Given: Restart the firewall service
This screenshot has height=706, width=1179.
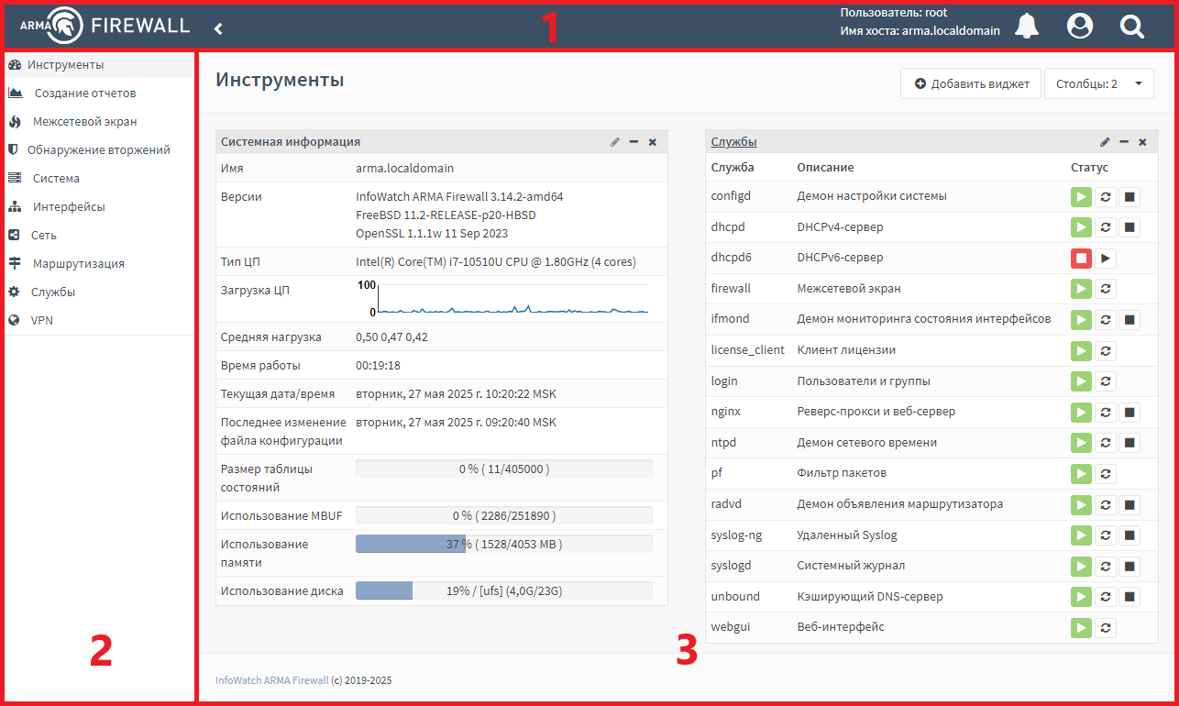Looking at the screenshot, I should [1106, 289].
